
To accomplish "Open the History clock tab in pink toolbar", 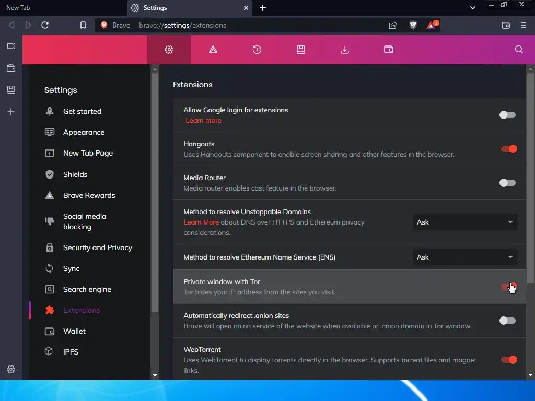I will tap(257, 50).
